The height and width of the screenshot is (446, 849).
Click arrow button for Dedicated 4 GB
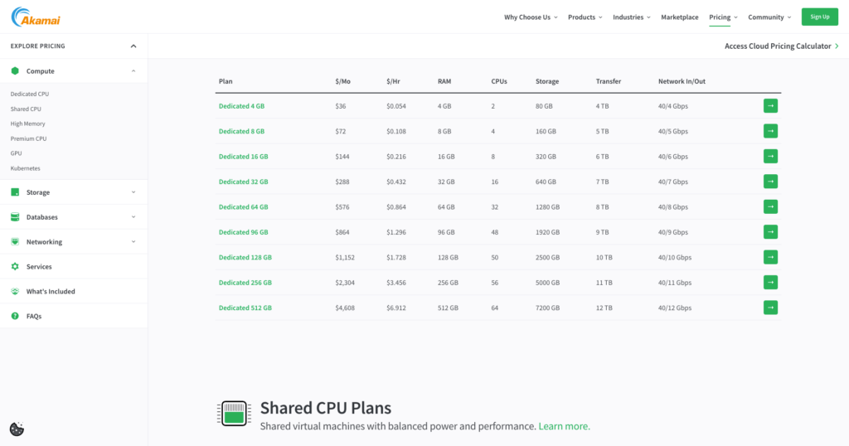click(770, 105)
